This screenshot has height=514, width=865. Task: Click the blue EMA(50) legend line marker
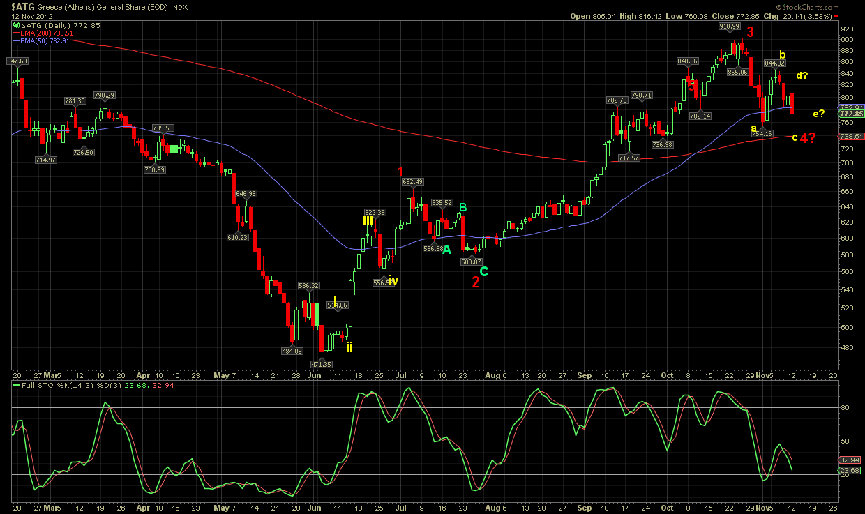[x=17, y=41]
